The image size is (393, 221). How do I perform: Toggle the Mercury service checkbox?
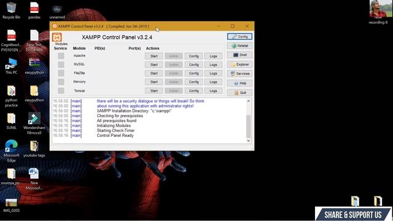[61, 82]
